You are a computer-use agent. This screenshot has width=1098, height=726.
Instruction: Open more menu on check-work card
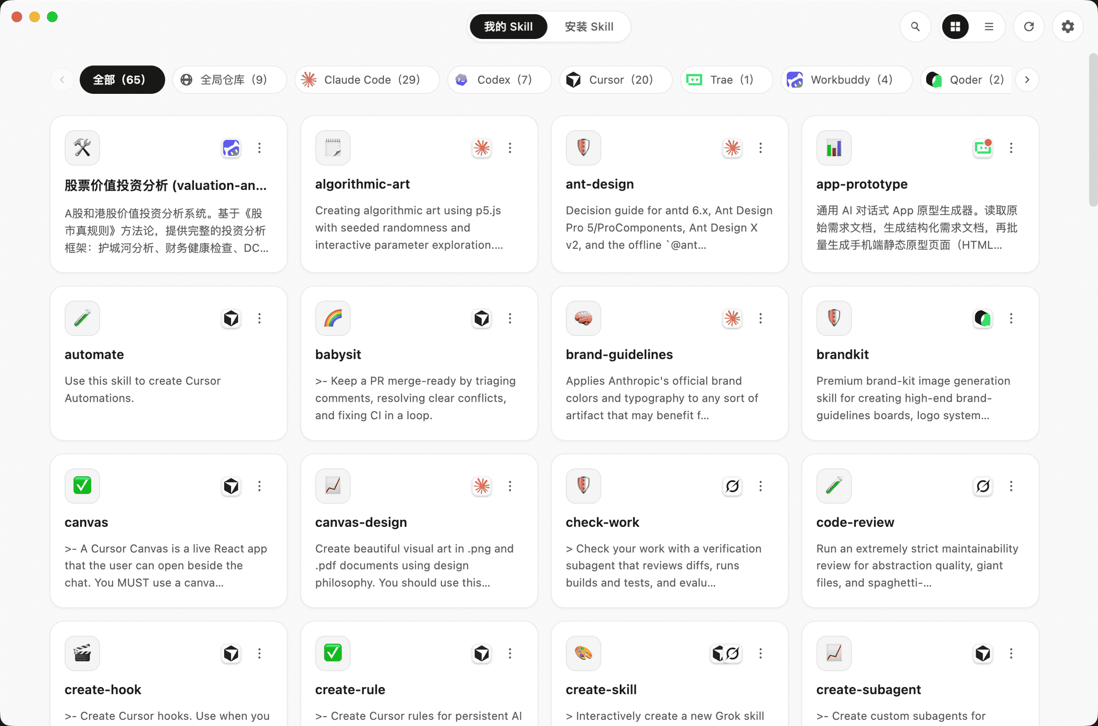coord(760,486)
